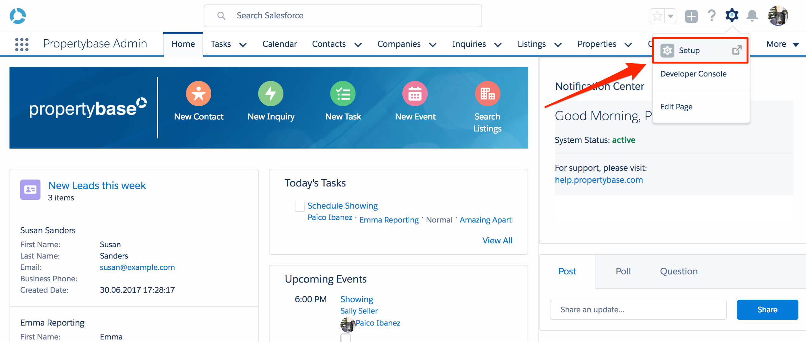
Task: Switch to the Question tab
Action: coord(679,271)
